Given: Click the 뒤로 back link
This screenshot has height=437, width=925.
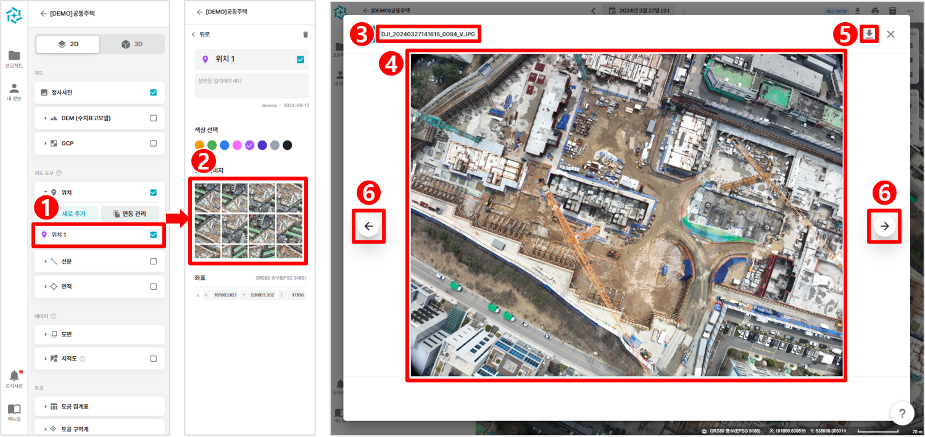Looking at the screenshot, I should 201,35.
